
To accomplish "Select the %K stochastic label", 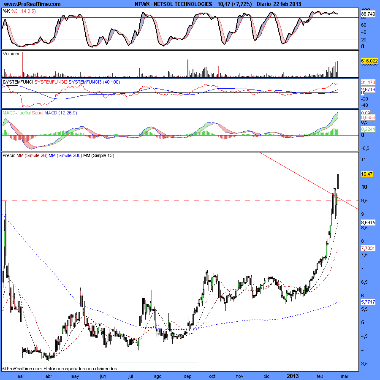I will point(6,11).
